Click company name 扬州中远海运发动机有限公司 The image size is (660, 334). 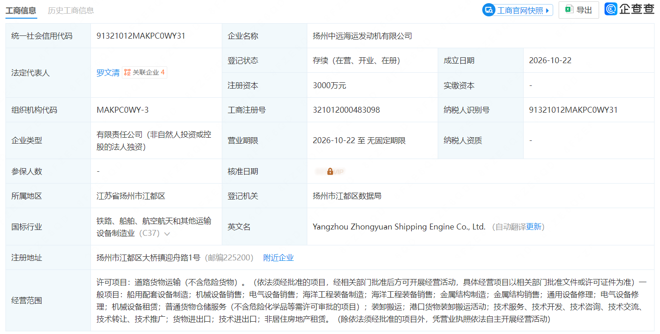click(x=362, y=36)
